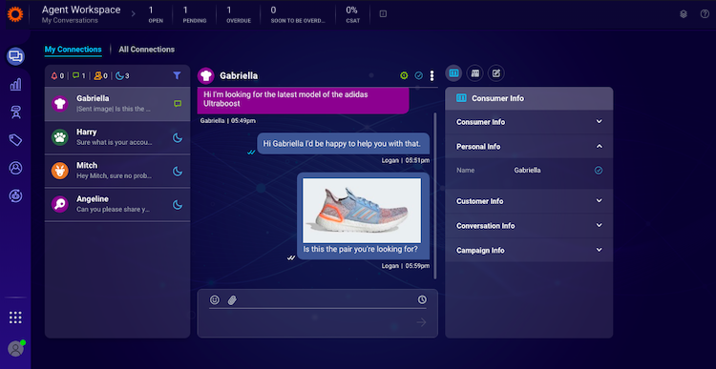Open the filter icon in conversation list

pyautogui.click(x=178, y=75)
